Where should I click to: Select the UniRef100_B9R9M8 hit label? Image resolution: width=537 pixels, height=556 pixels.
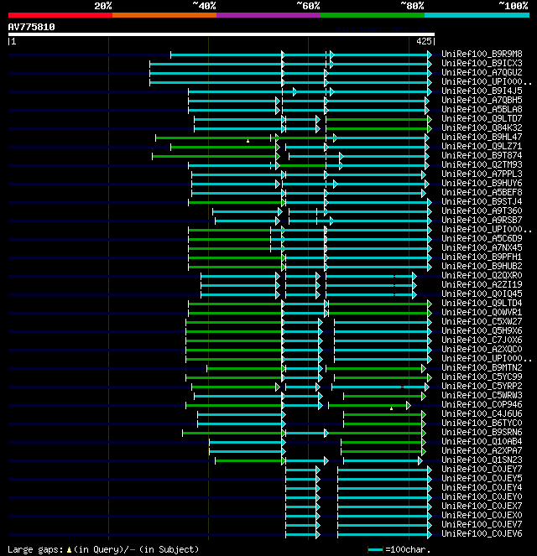click(482, 54)
